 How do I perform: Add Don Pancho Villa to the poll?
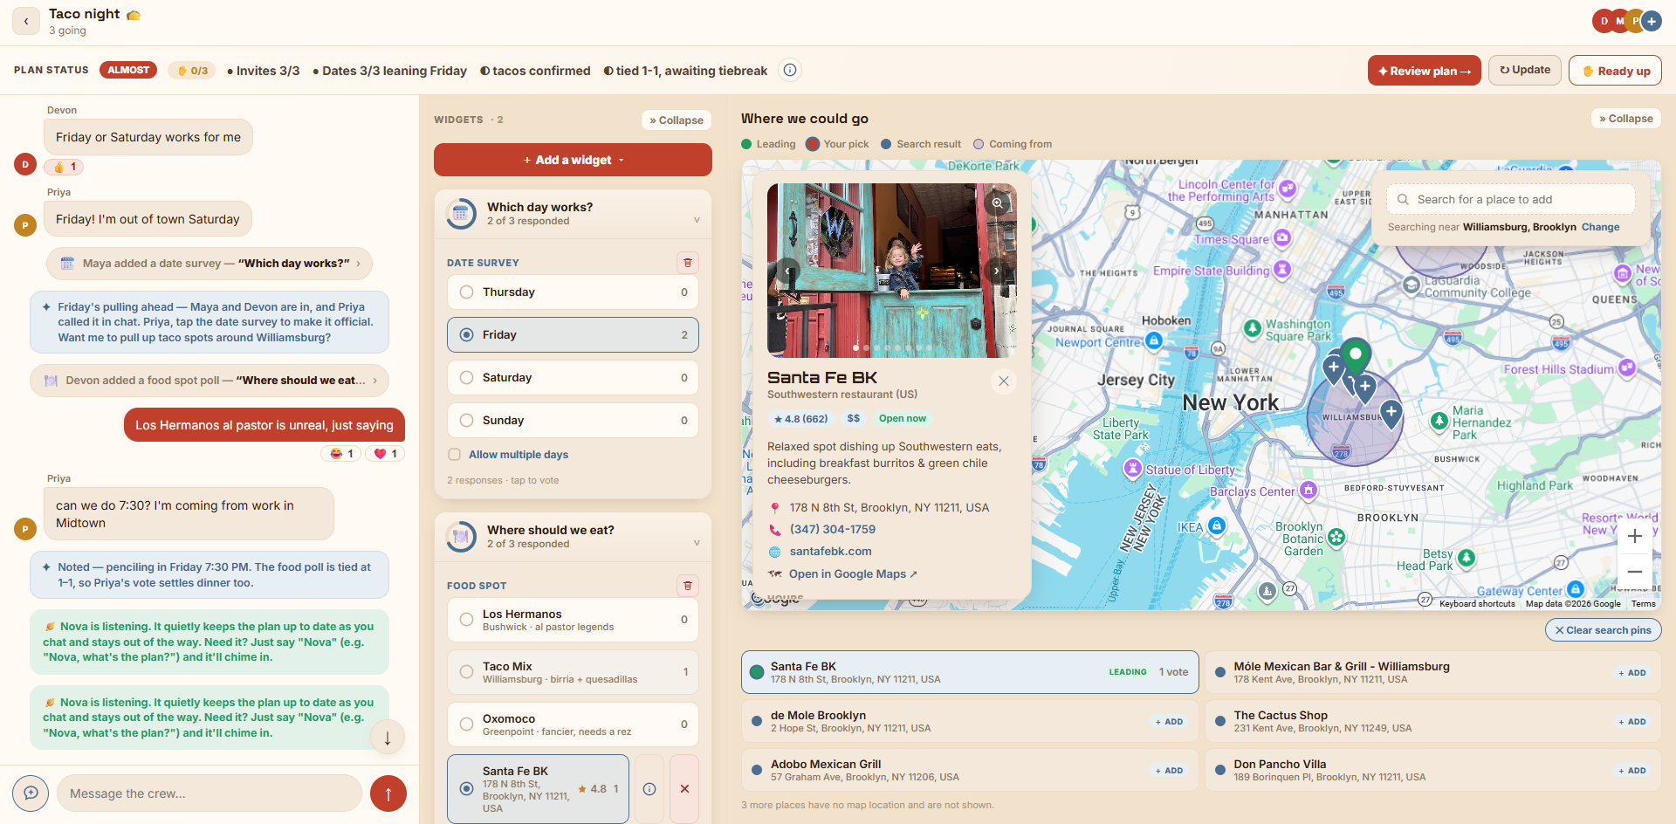pos(1631,771)
